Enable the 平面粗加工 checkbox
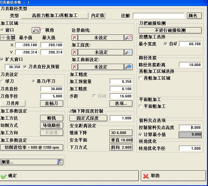 coord(140,106)
